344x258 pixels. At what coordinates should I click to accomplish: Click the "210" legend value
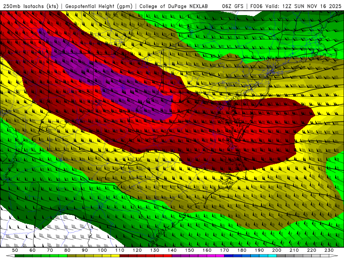[294, 250]
